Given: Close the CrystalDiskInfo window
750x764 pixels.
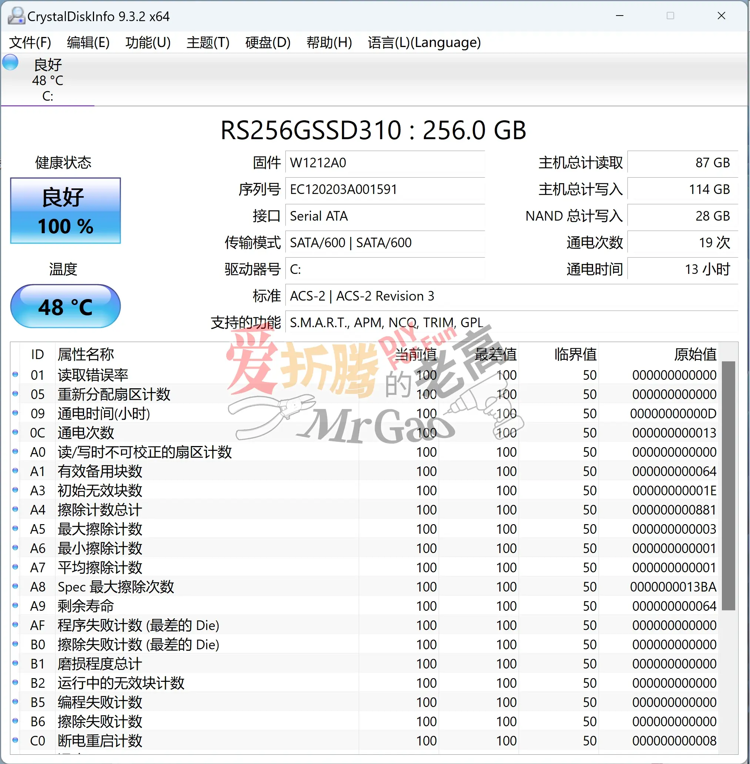Looking at the screenshot, I should click(x=721, y=16).
